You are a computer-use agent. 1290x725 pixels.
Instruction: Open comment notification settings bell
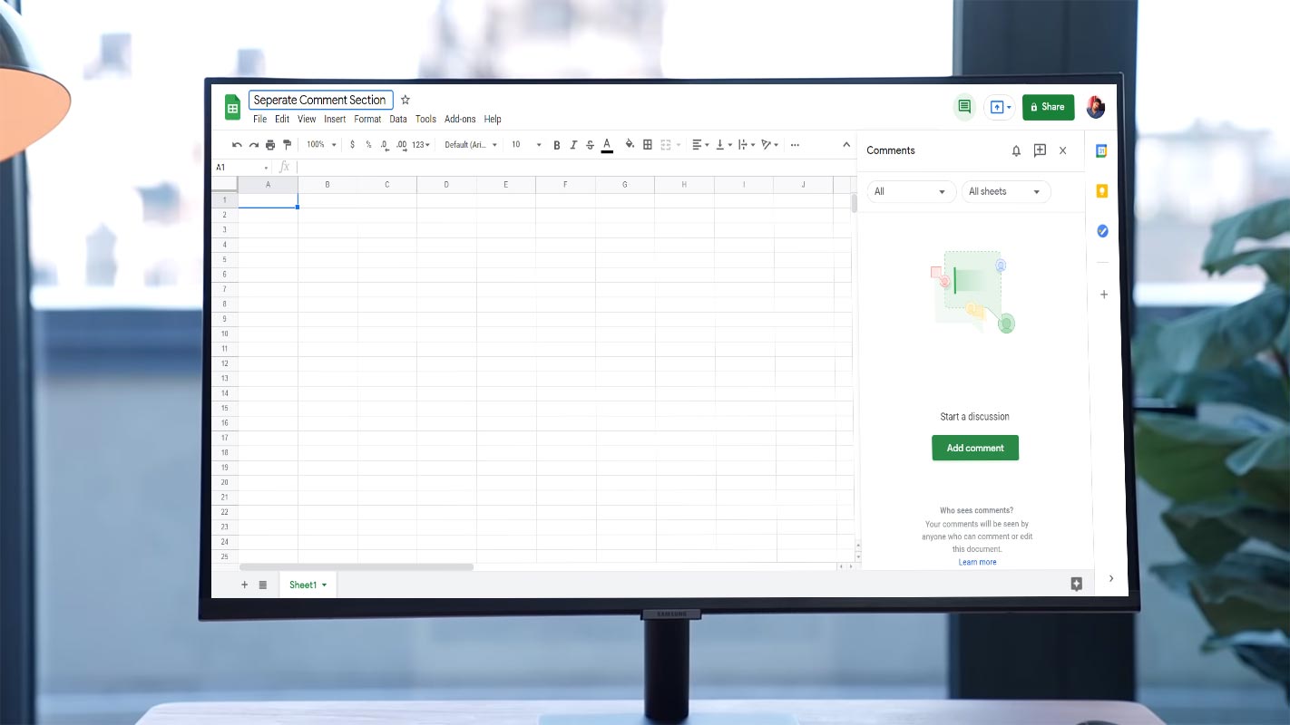click(1016, 150)
